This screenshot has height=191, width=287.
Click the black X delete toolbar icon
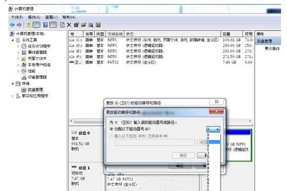click(69, 25)
